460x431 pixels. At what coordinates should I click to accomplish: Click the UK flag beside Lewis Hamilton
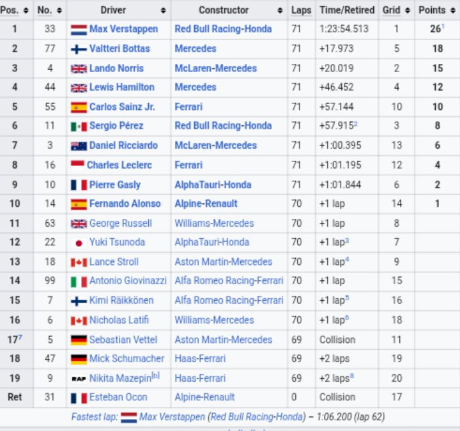(79, 87)
